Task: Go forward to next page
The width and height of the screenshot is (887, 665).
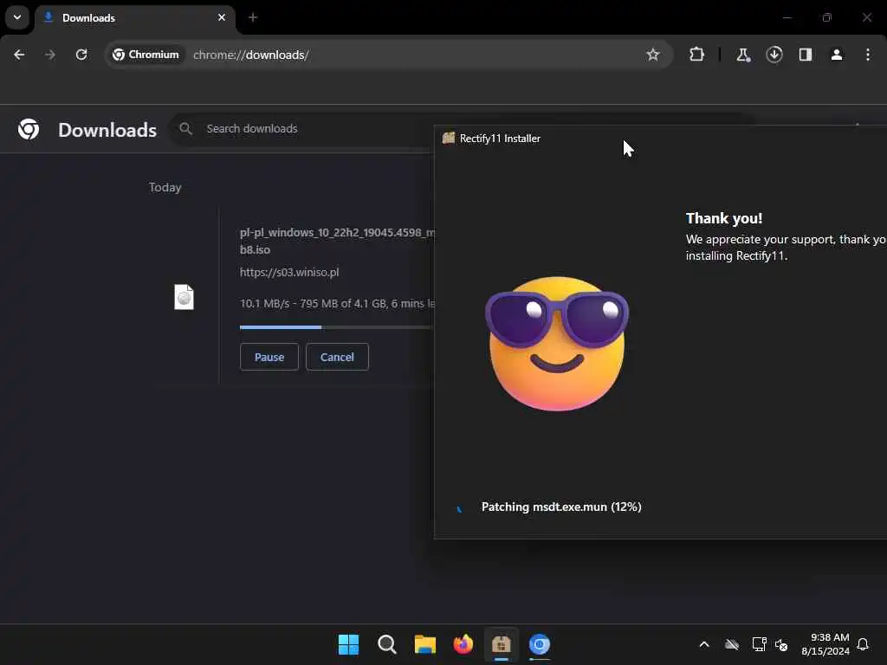Action: pos(50,55)
